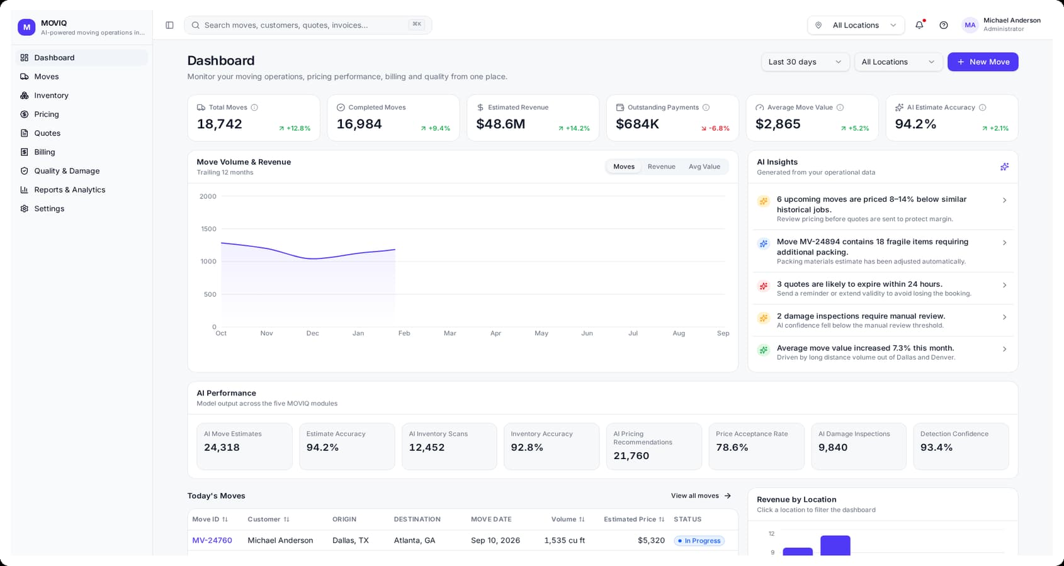Click the Total Moves info icon
Screen dimensions: 1064x566
coord(254,108)
